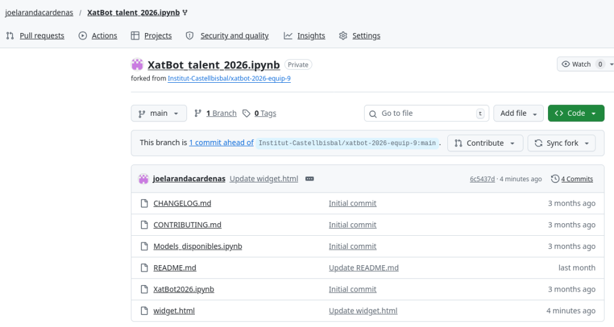Click the file icon beside CHANGELOG.md

point(144,203)
